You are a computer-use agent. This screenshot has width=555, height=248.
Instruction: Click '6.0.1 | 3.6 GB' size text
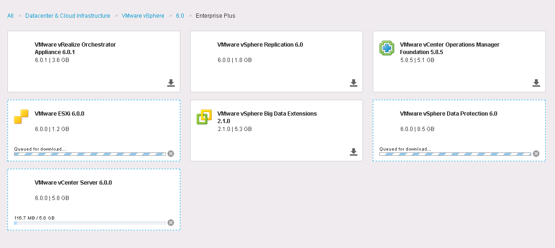(52, 60)
